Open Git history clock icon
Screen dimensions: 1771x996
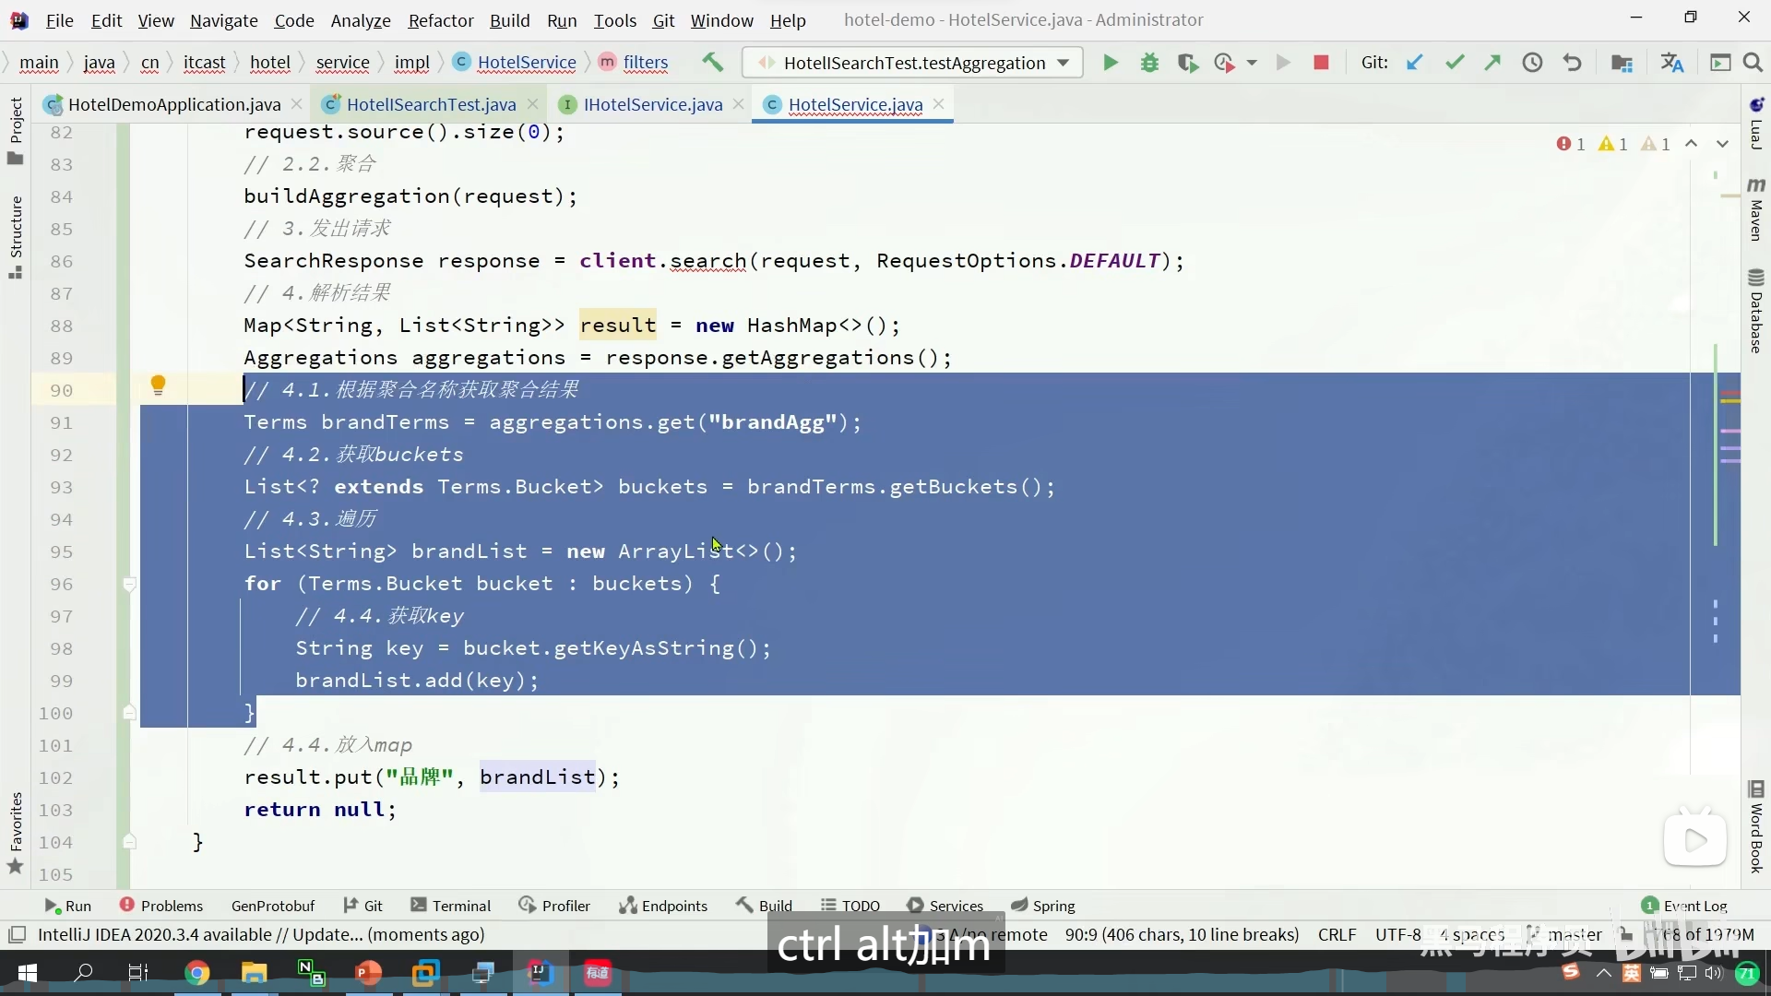(x=1532, y=63)
